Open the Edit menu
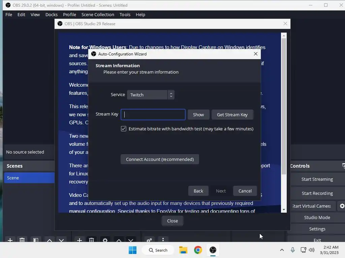The height and width of the screenshot is (258, 345). (21, 15)
